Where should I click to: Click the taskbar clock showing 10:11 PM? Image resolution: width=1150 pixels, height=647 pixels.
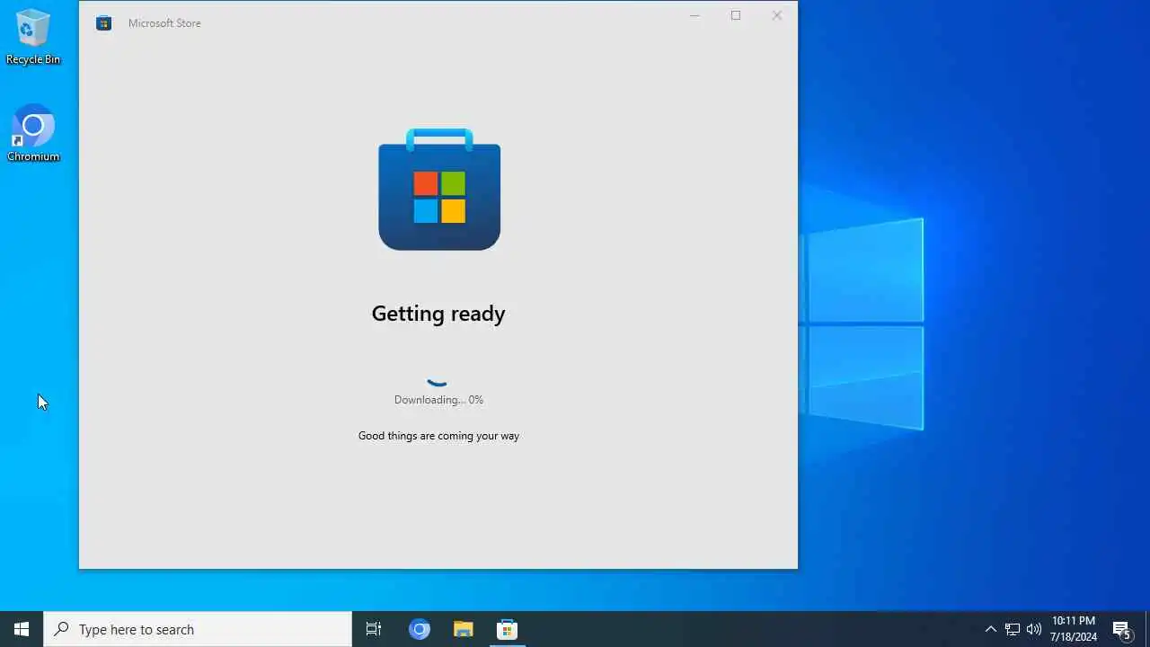[x=1074, y=629]
